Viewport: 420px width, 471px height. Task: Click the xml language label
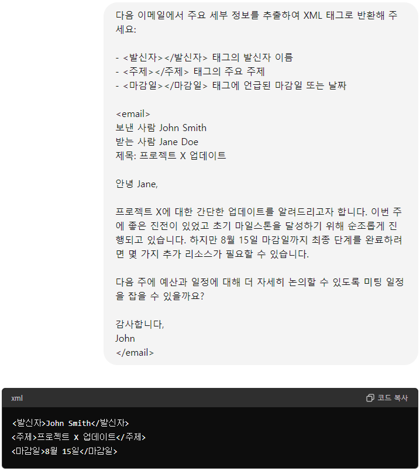pos(17,398)
